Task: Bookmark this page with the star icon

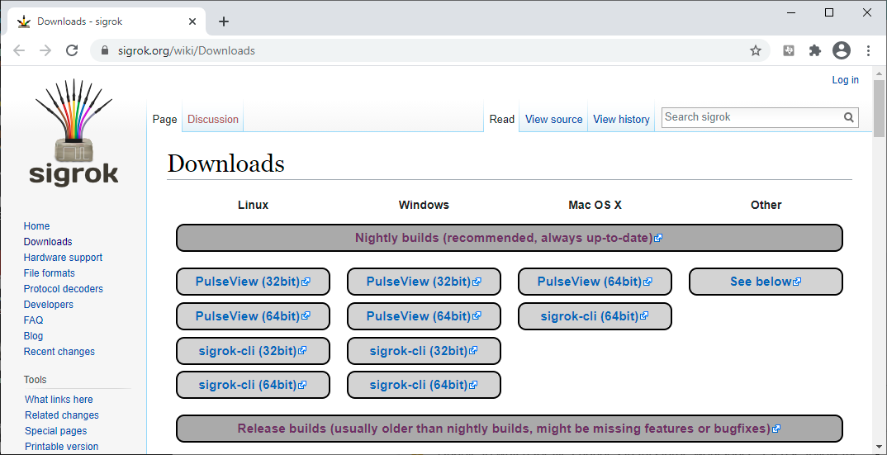Action: [x=756, y=50]
